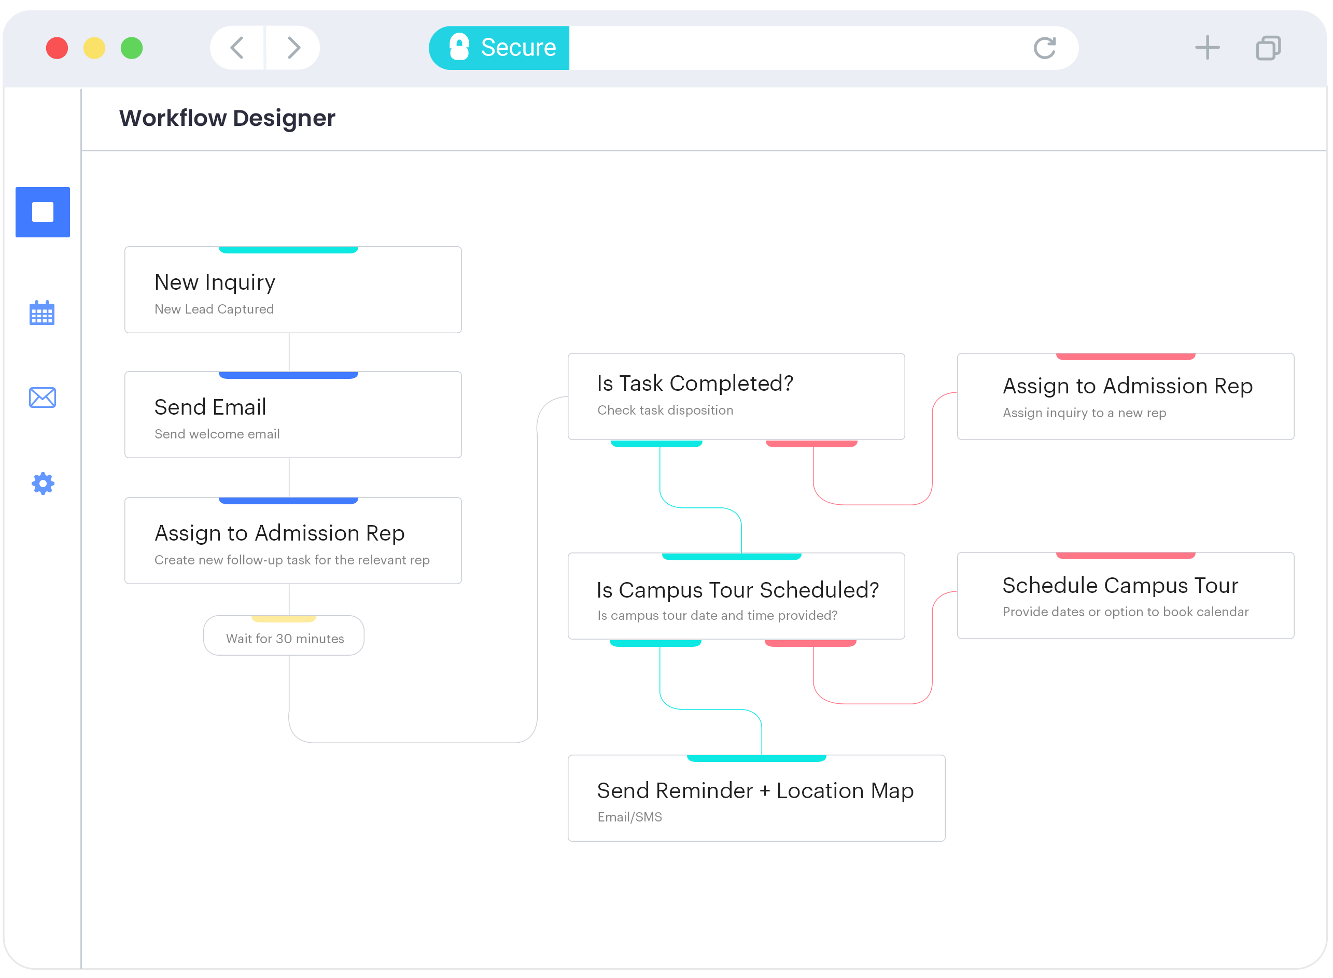
Task: Select the calendar icon in the sidebar
Action: tap(42, 313)
